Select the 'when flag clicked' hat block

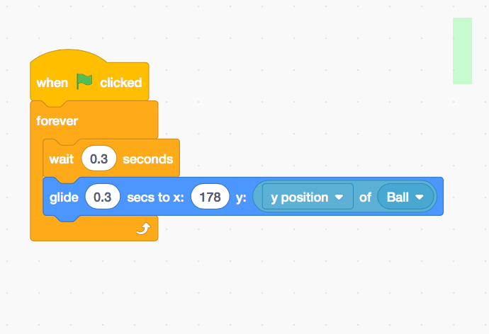coord(50,83)
